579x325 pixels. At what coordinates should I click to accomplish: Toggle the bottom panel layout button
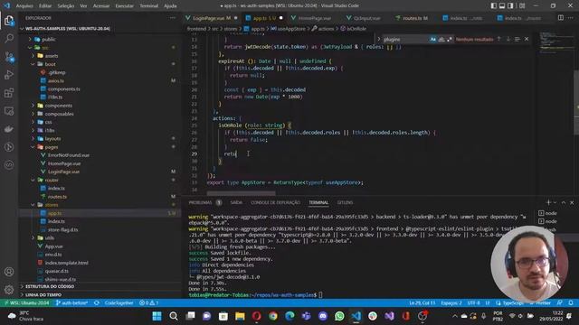[x=502, y=5]
